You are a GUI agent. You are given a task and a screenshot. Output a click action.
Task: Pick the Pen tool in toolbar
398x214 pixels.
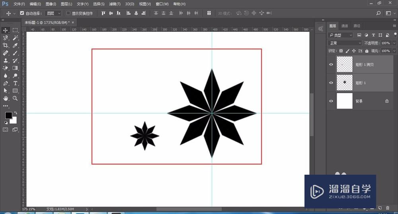click(x=6, y=83)
